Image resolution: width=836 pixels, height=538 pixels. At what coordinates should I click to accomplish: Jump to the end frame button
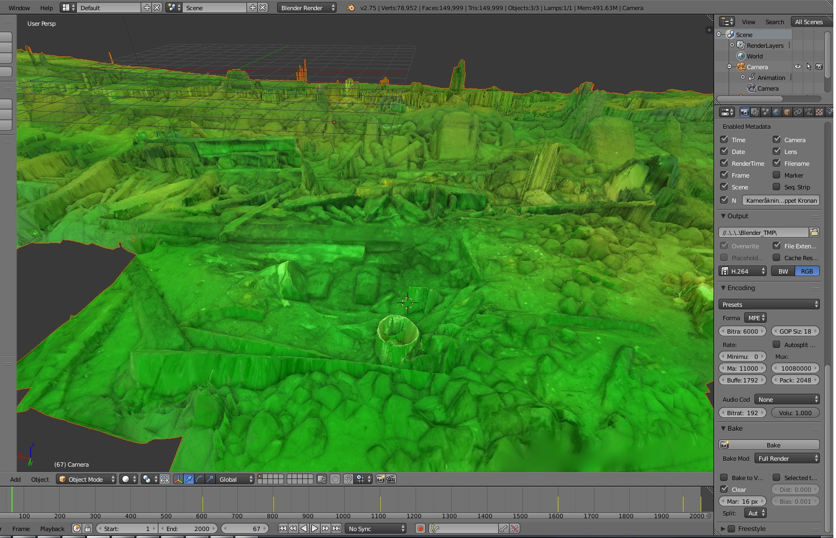[336, 528]
